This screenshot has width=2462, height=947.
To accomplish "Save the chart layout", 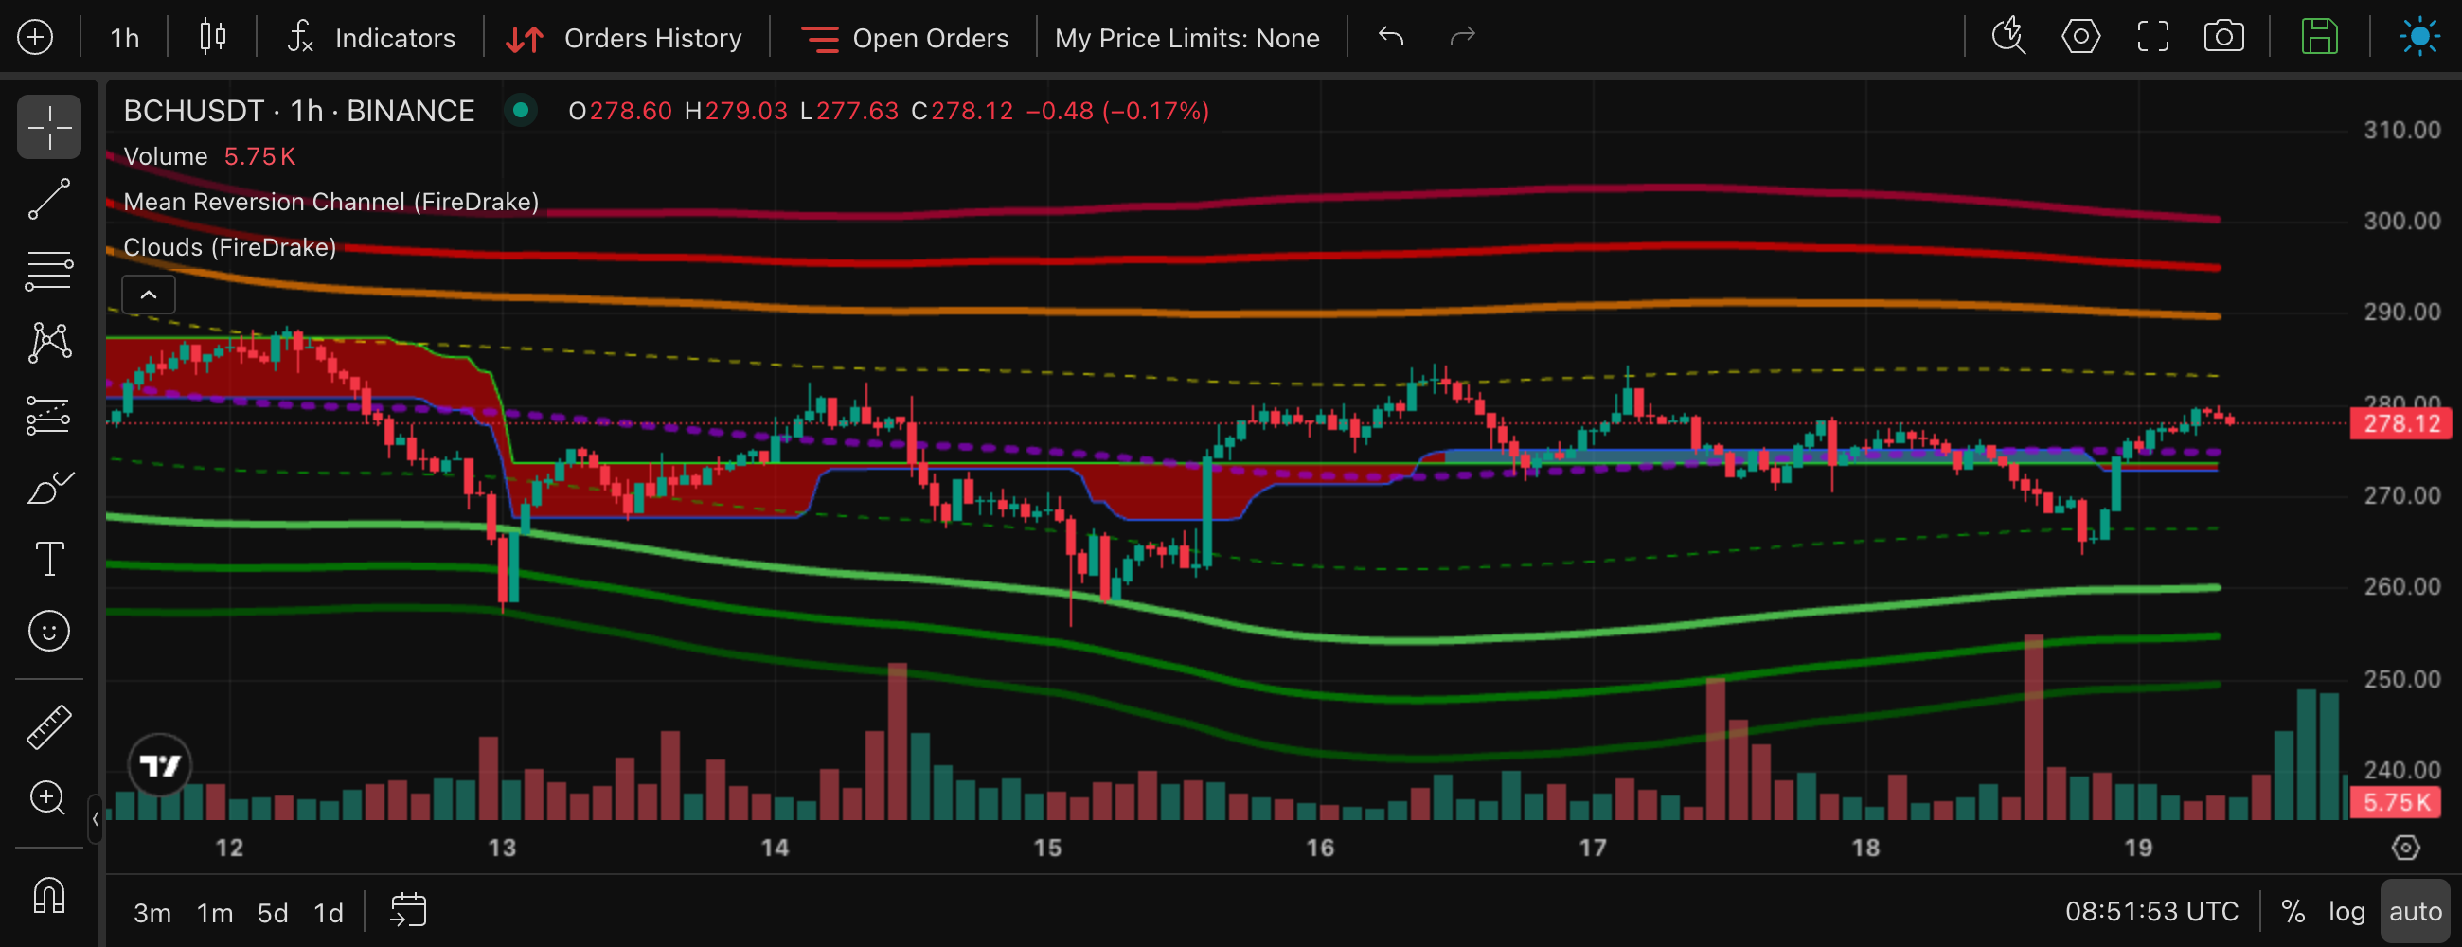I will 2319,37.
